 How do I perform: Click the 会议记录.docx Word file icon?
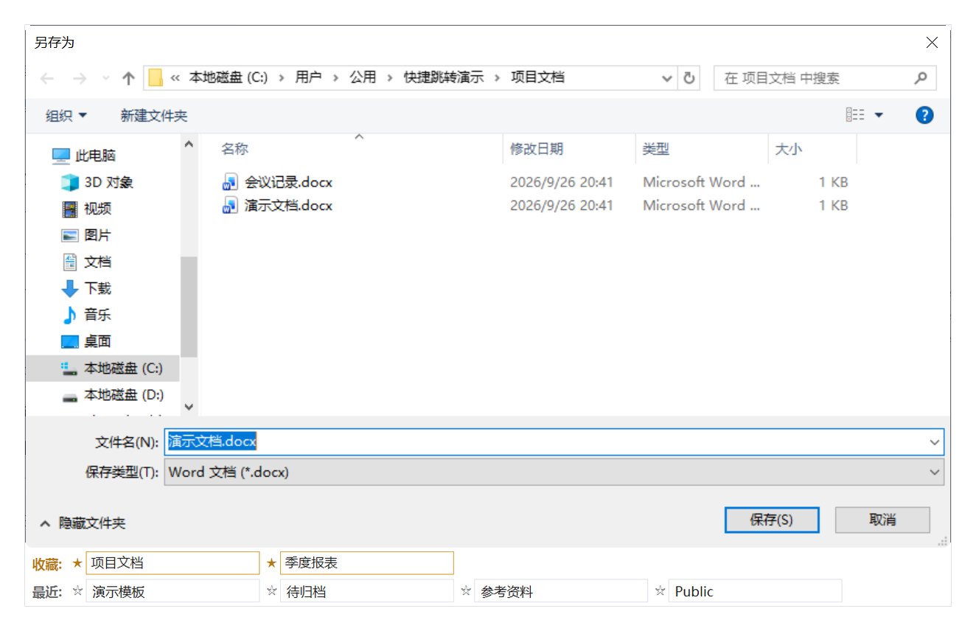[230, 182]
